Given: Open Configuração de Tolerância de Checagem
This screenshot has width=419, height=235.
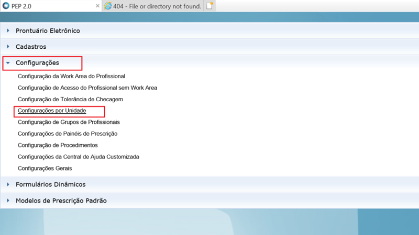Looking at the screenshot, I should [70, 99].
